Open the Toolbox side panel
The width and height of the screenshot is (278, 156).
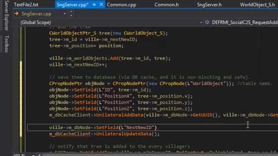tap(7, 44)
